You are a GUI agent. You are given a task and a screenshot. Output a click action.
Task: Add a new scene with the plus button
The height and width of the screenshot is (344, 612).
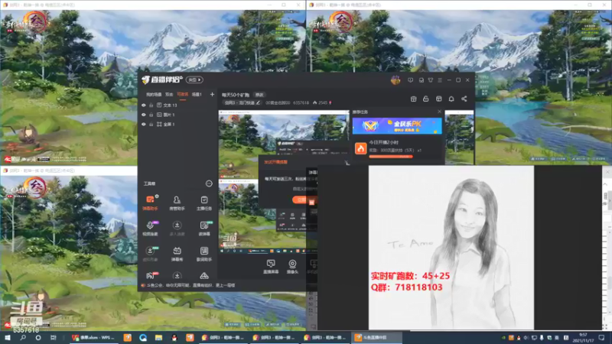click(x=212, y=94)
